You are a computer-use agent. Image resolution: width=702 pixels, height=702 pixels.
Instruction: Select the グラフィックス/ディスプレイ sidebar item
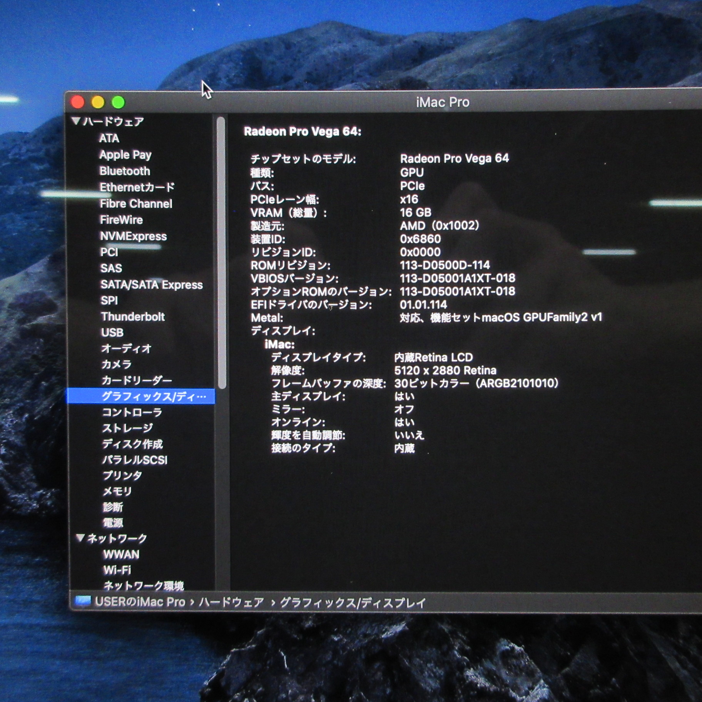[x=153, y=396]
